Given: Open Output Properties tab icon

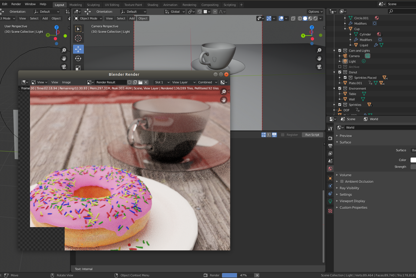Looking at the screenshot, I should click(330, 146).
